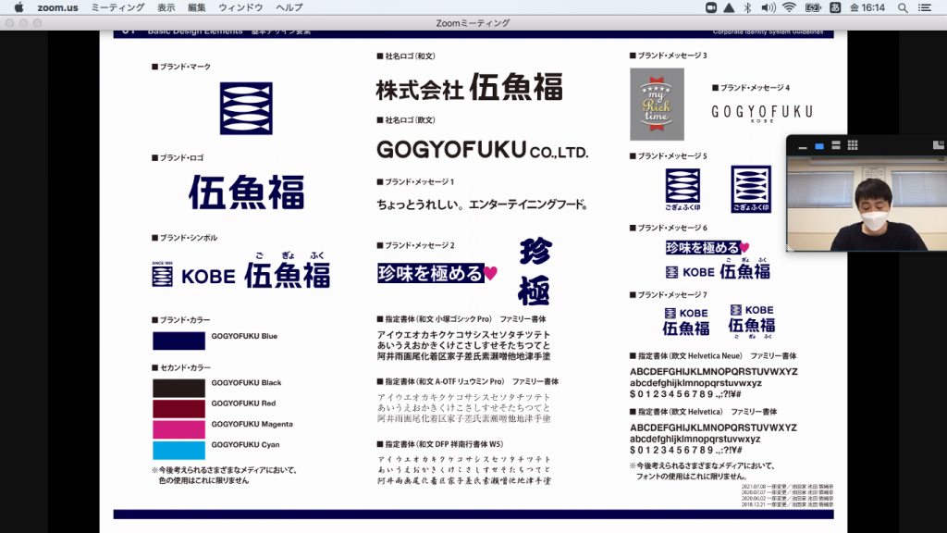Image resolution: width=947 pixels, height=533 pixels.
Task: Open Spotlight search magnifier
Action: (903, 7)
